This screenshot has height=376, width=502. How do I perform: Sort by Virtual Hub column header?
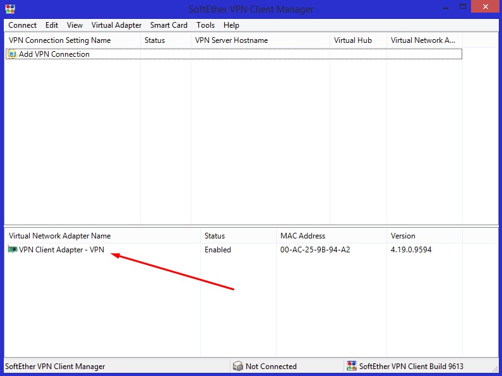click(358, 40)
